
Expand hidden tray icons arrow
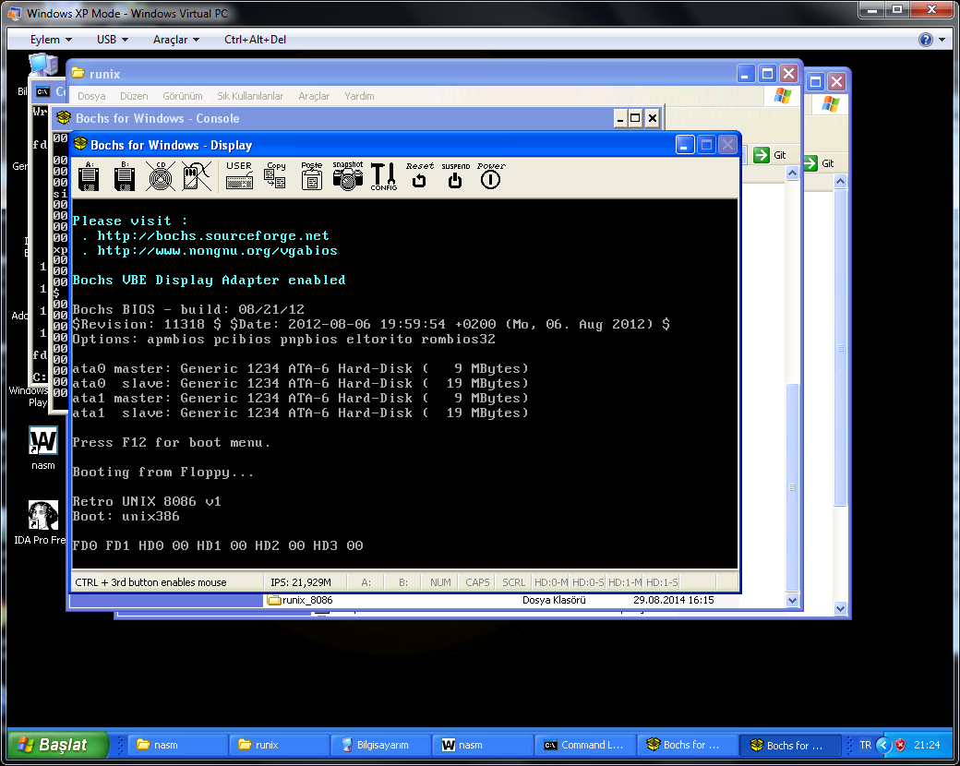883,745
